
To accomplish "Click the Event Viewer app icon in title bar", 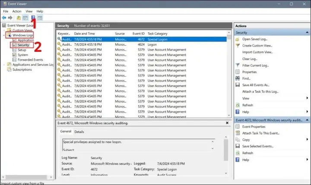I will tap(5, 4).
